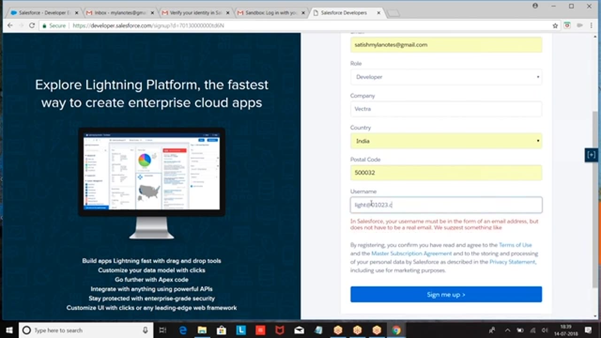Image resolution: width=601 pixels, height=338 pixels.
Task: Open the blue L app in taskbar
Action: click(x=241, y=330)
